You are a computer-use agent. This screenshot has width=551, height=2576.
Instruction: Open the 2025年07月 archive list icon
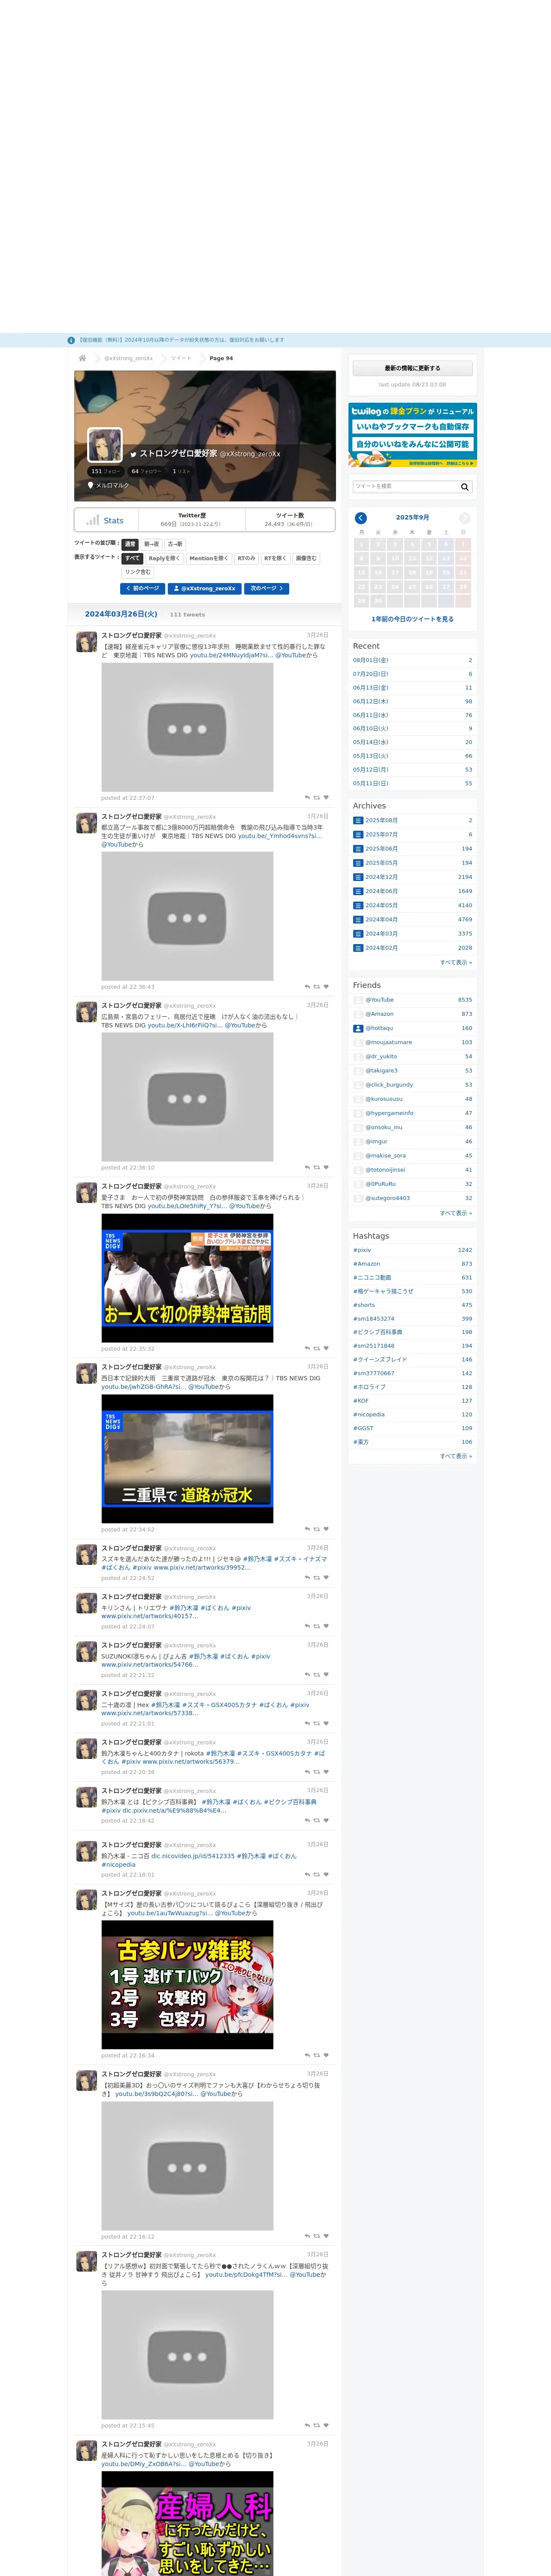tap(358, 835)
